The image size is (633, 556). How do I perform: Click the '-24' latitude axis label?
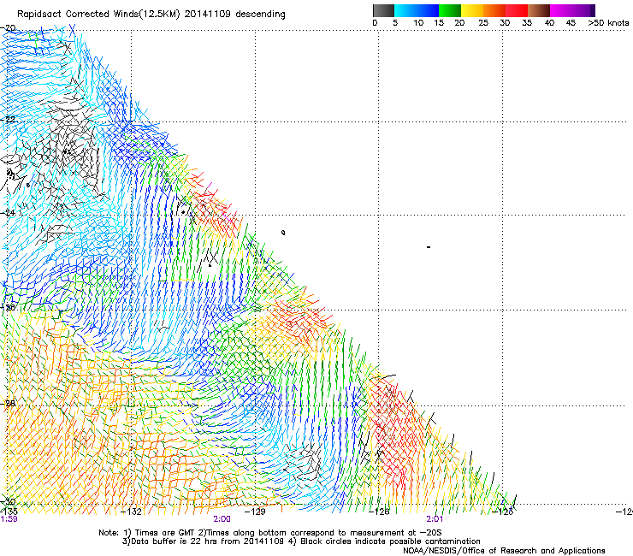coord(8,213)
